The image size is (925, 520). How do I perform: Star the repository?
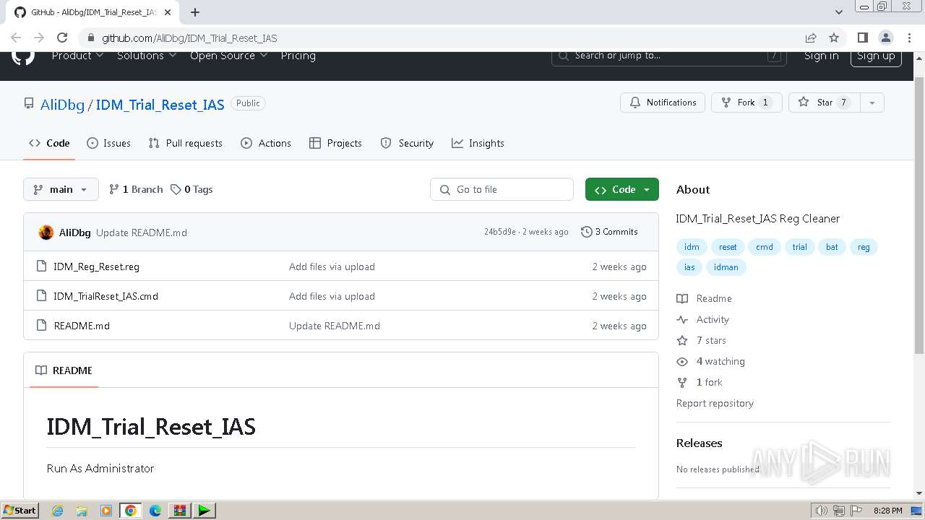coord(824,103)
